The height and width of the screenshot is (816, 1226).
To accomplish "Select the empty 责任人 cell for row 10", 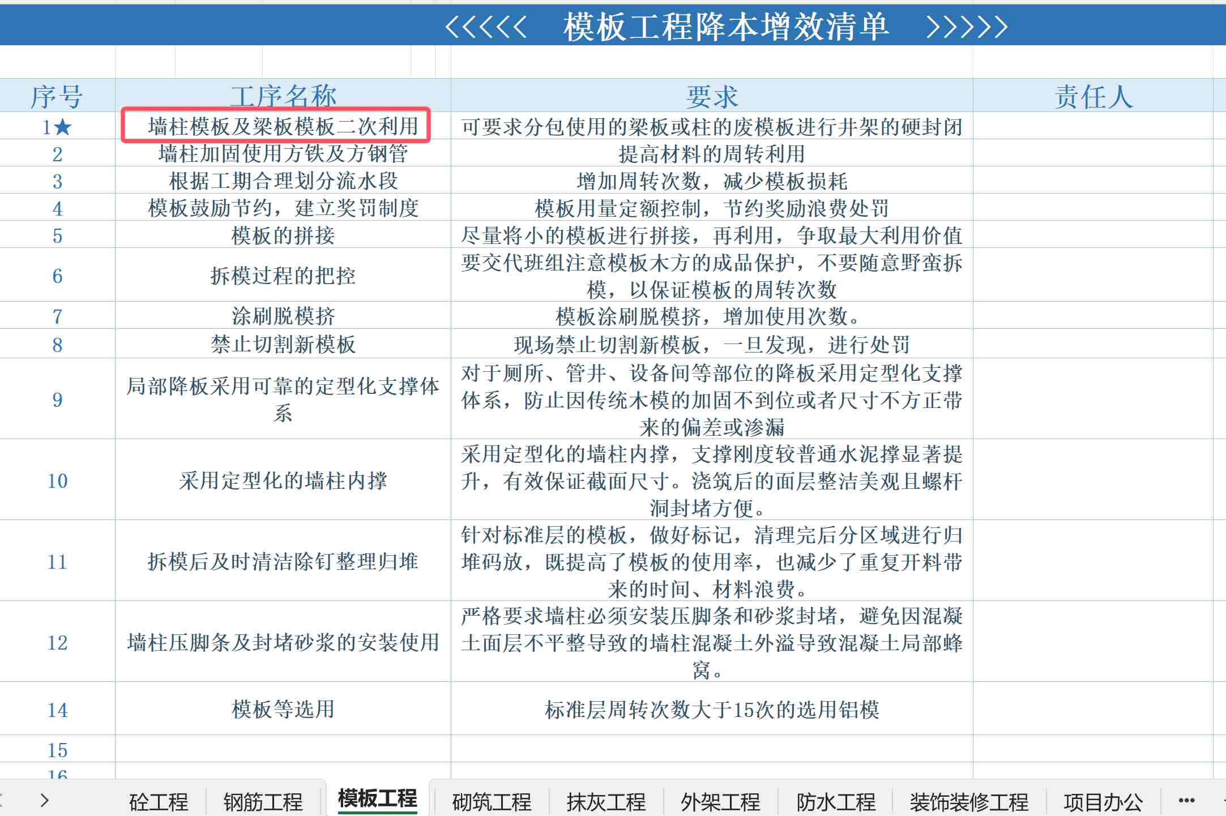I will [1093, 480].
